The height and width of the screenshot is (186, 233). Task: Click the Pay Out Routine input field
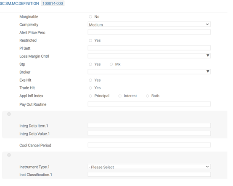[149, 104]
